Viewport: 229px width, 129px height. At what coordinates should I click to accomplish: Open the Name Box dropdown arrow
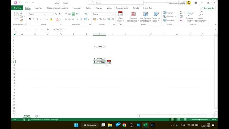(27, 29)
